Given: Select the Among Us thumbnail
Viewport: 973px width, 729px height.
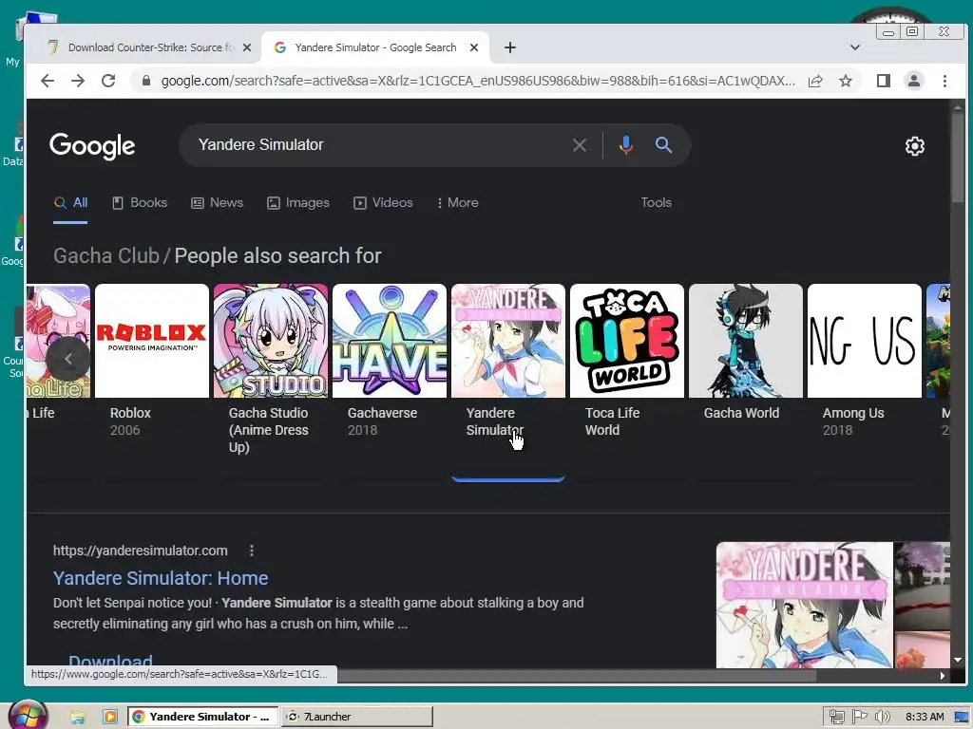Looking at the screenshot, I should coord(865,341).
